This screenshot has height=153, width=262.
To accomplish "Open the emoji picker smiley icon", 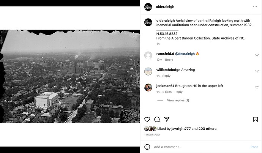I will (x=147, y=147).
